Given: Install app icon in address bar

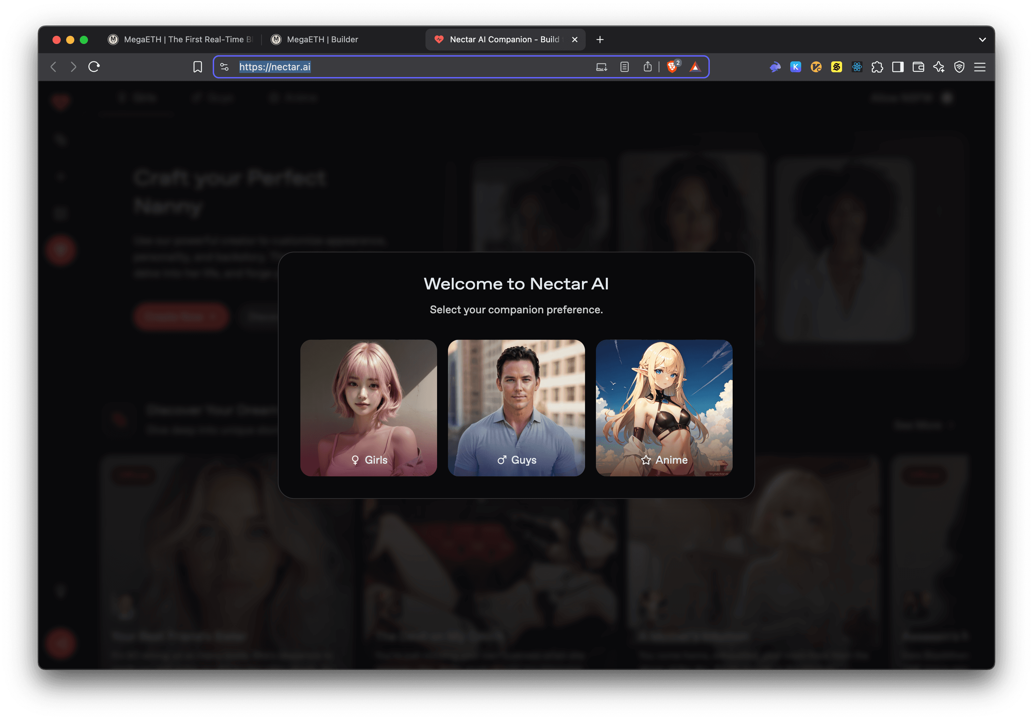Looking at the screenshot, I should click(601, 67).
